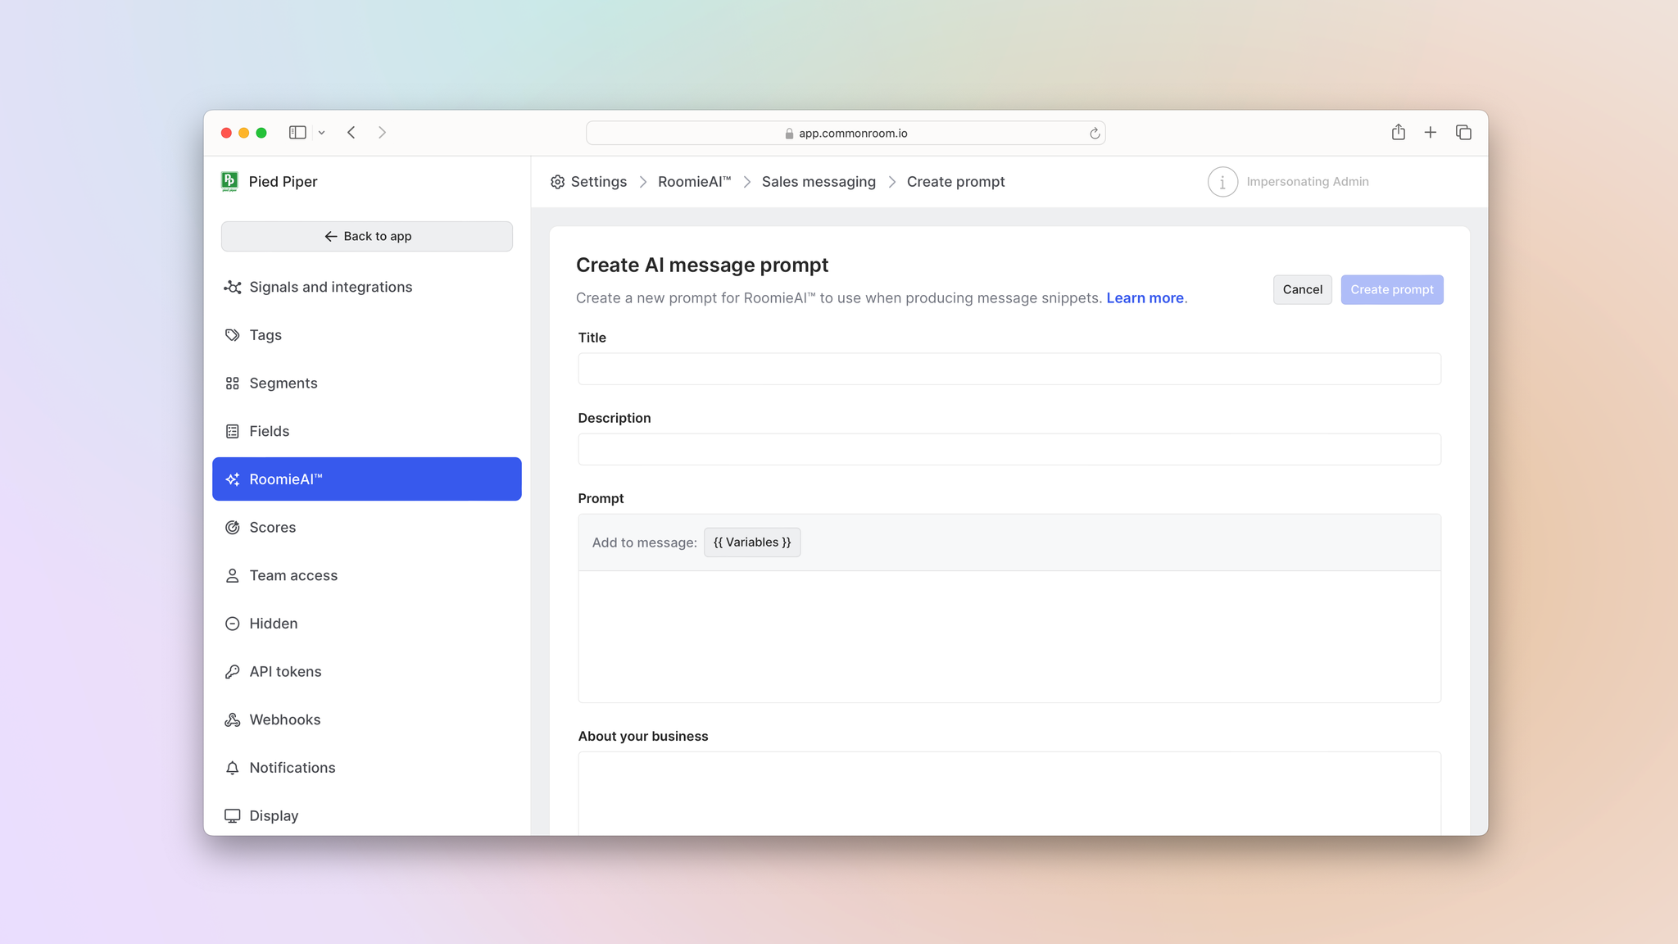Open Tags settings page
The width and height of the screenshot is (1678, 944).
click(366, 335)
